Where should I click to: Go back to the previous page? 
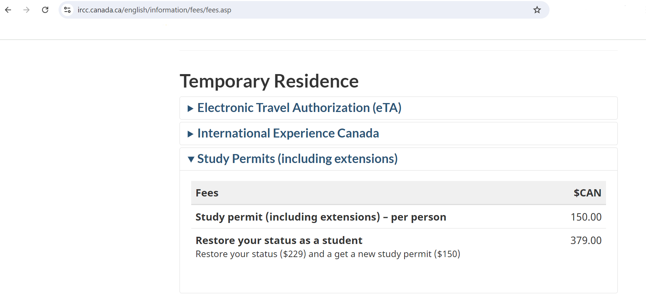click(8, 10)
